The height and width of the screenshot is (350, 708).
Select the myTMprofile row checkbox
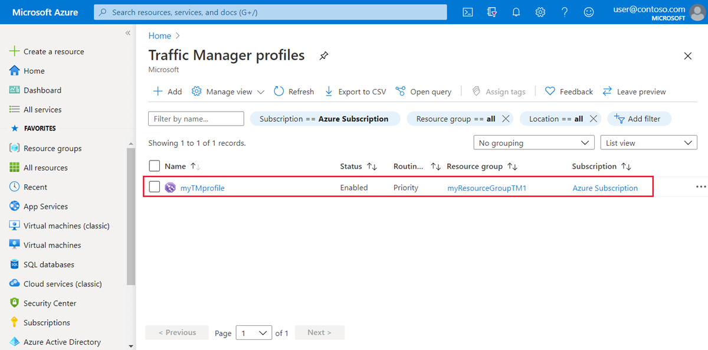tap(154, 187)
